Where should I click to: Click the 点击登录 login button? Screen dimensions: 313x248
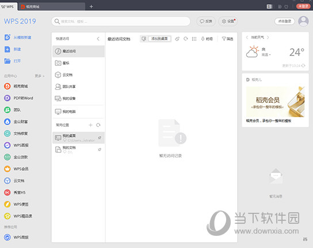click(x=285, y=21)
